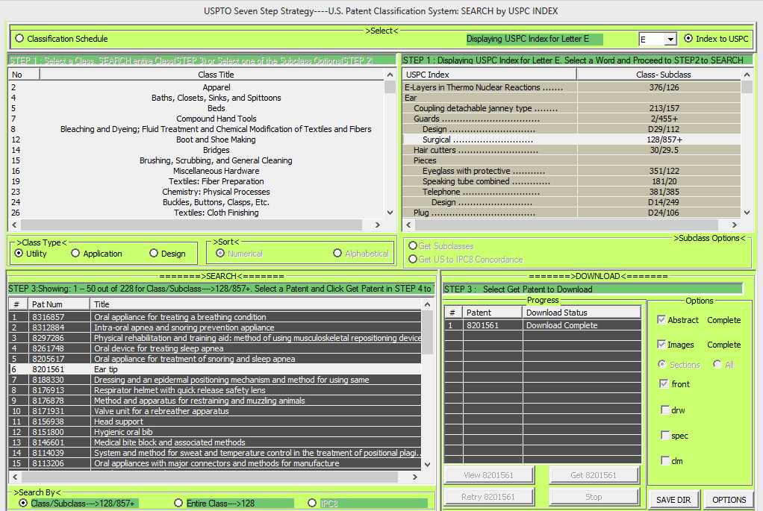Select Numerical sort option
763x511 pixels.
coord(220,254)
